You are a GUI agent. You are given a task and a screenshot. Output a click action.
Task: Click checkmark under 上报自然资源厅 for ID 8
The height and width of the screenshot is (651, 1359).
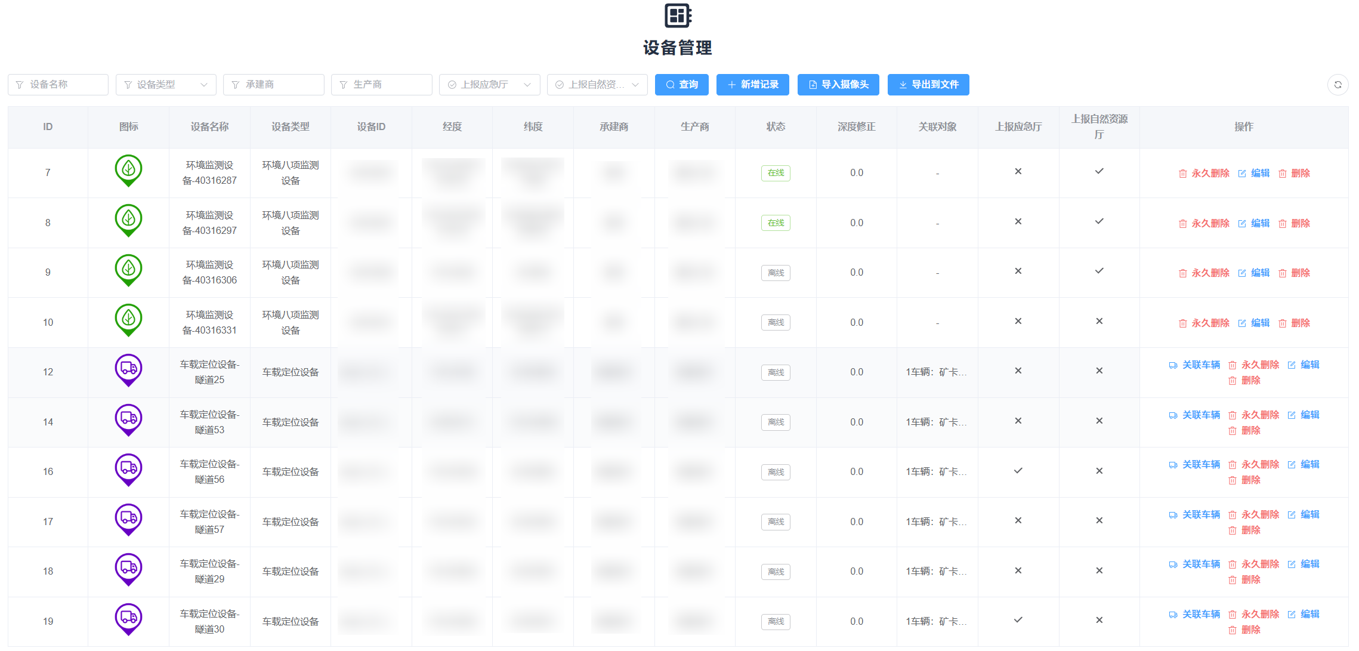[x=1099, y=221]
